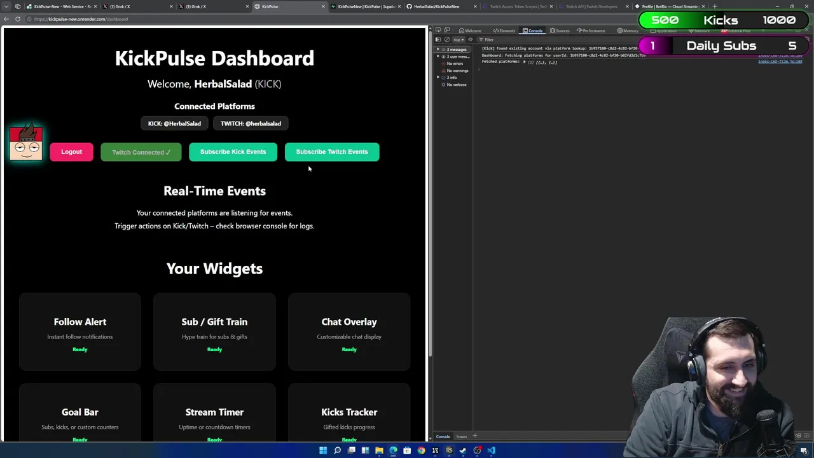Click the Twitch Connected button
Viewport: 814px width, 458px height.
[141, 152]
